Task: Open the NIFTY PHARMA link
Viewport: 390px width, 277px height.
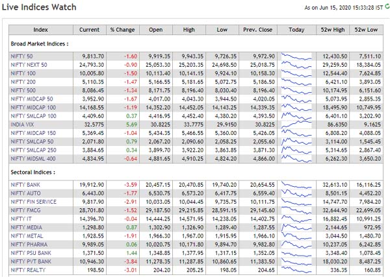Action: point(29,245)
